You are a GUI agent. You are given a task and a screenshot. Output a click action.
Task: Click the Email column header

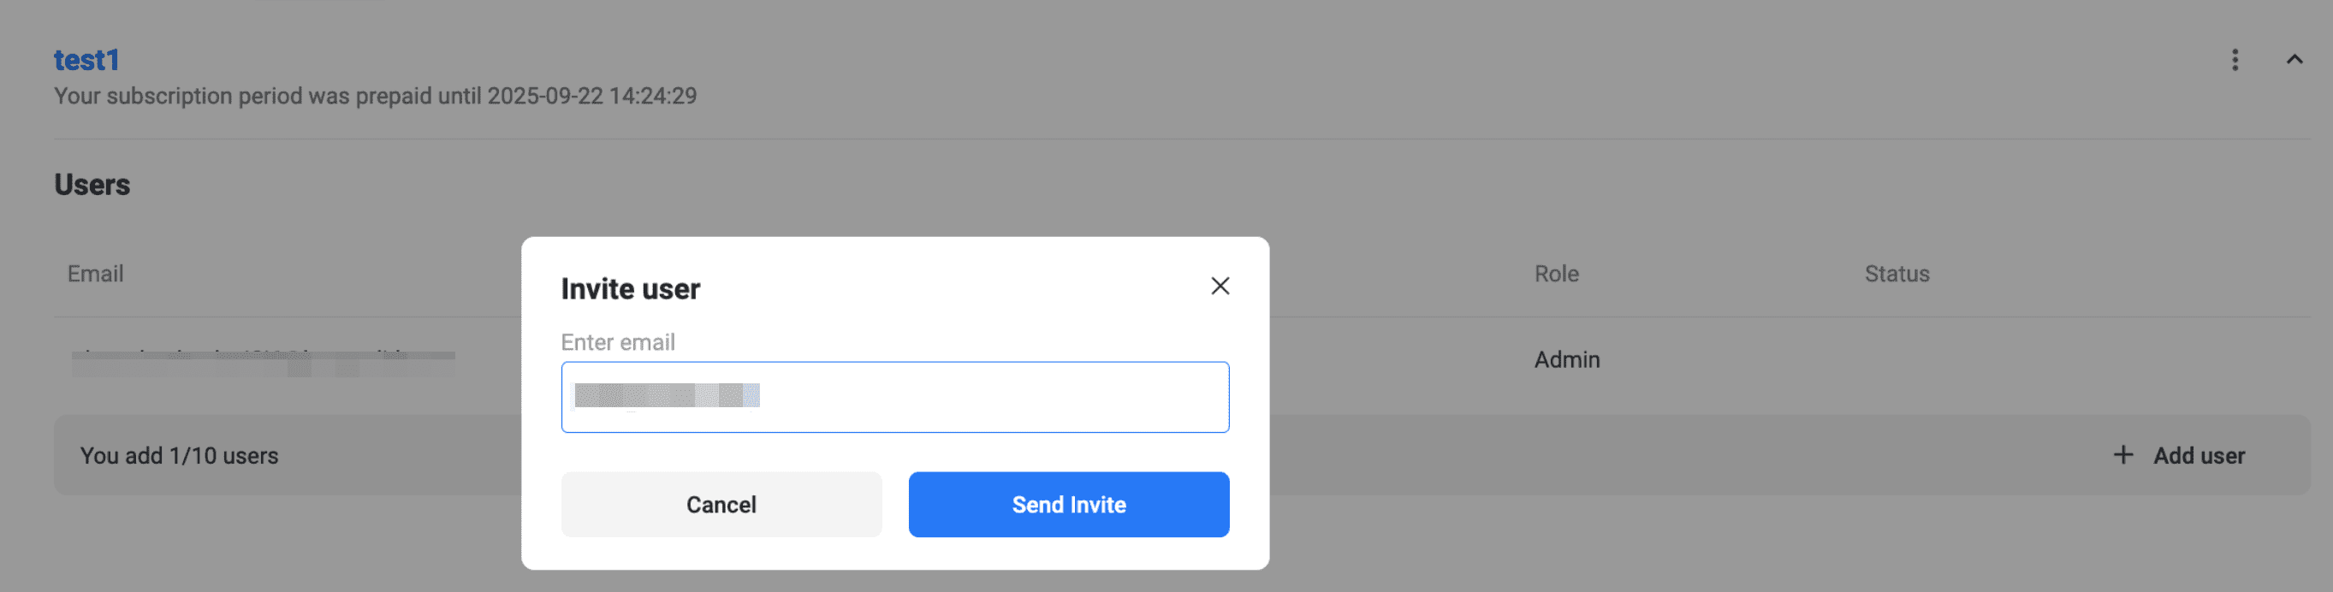[x=95, y=274]
